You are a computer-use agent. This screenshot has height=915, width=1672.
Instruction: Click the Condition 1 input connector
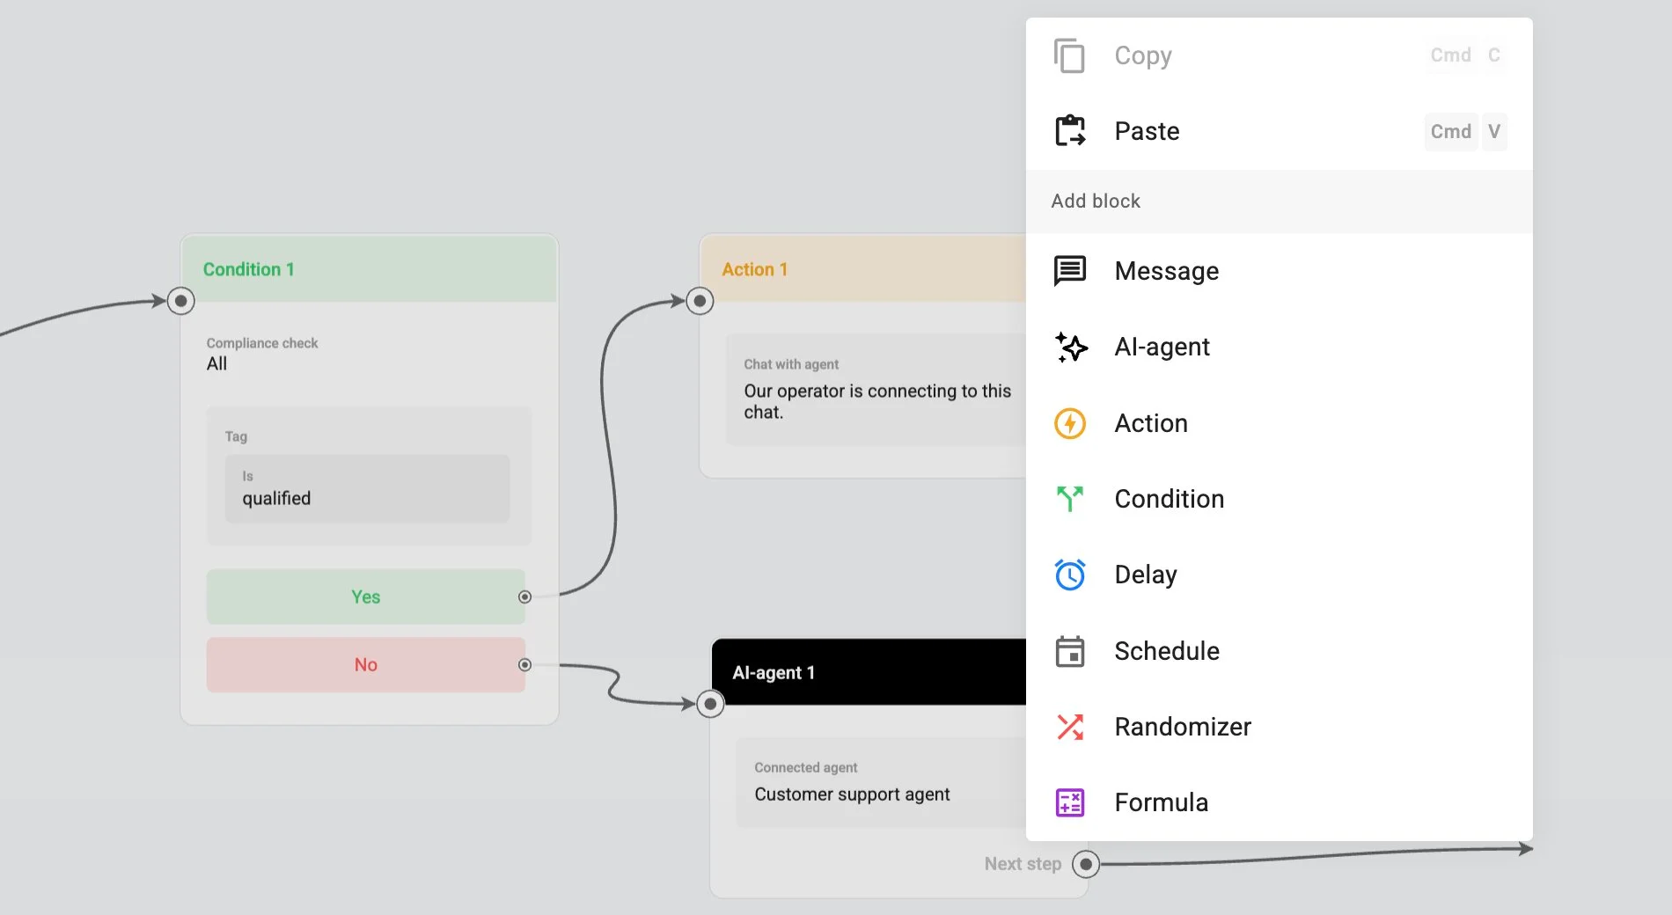tap(180, 301)
